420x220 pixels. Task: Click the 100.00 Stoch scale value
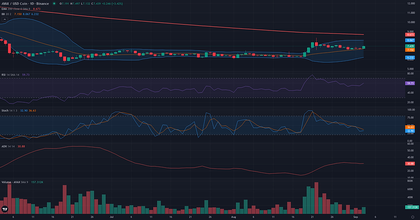click(x=411, y=110)
